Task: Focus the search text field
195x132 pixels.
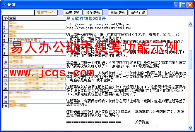Action: 18,13
